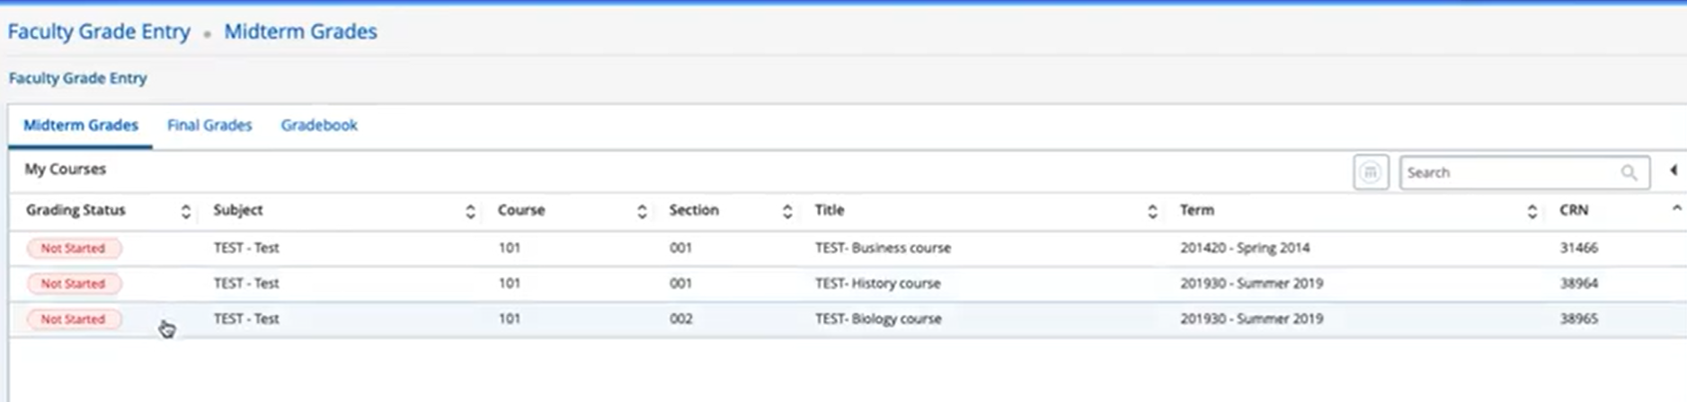Sort by Title column arrows
This screenshot has height=402, width=1687.
1152,212
